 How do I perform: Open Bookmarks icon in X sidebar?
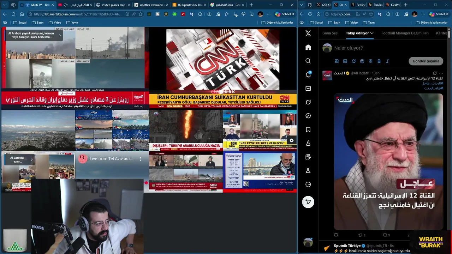pyautogui.click(x=308, y=129)
